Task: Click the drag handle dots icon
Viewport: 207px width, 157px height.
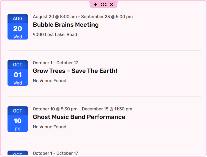Action: pyautogui.click(x=103, y=5)
